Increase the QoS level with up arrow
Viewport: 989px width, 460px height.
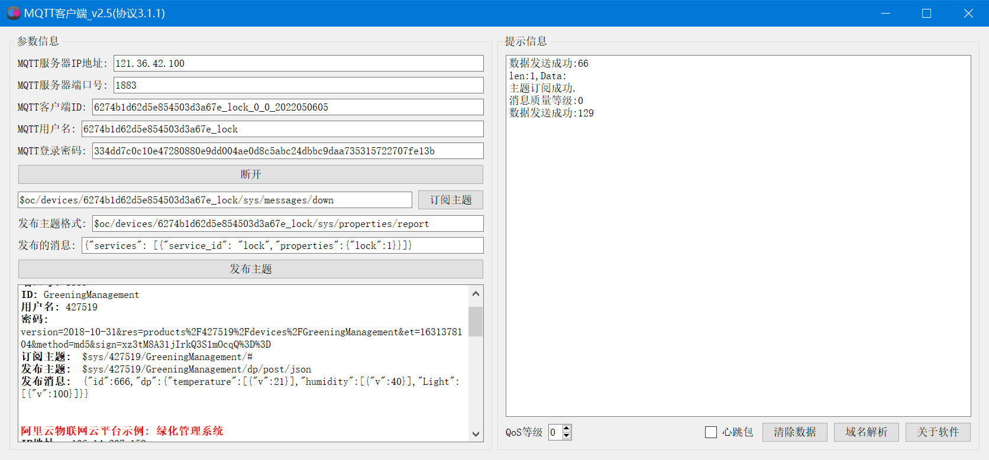point(567,428)
